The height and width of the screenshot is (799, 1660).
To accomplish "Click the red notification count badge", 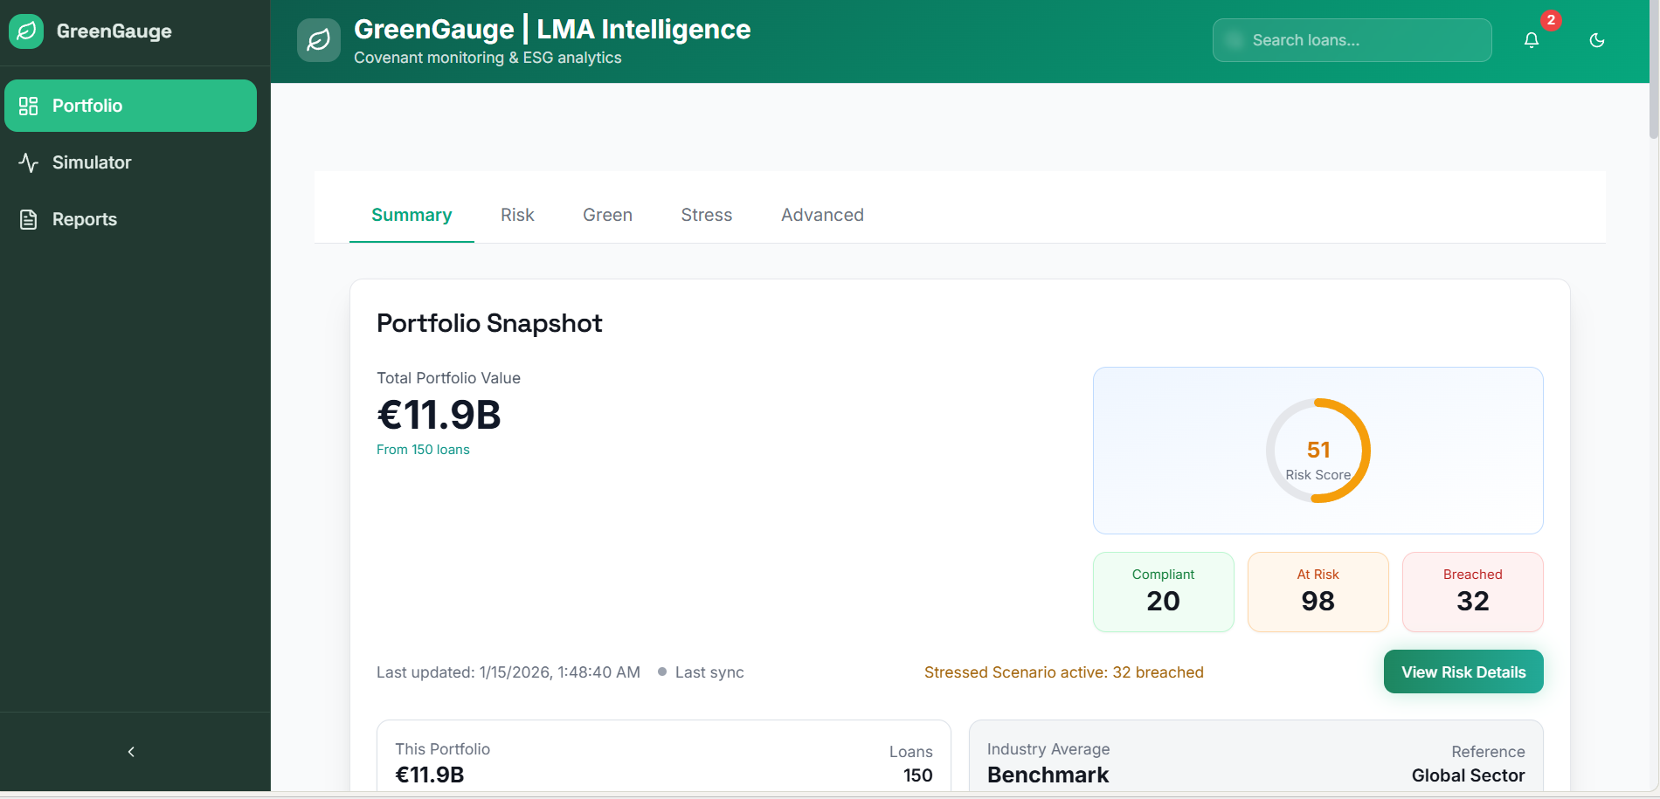I will 1551,20.
